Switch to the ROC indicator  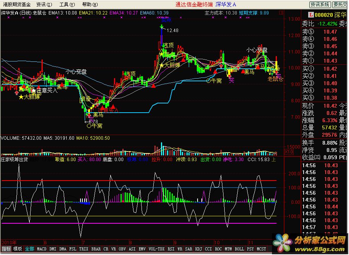pos(218,249)
